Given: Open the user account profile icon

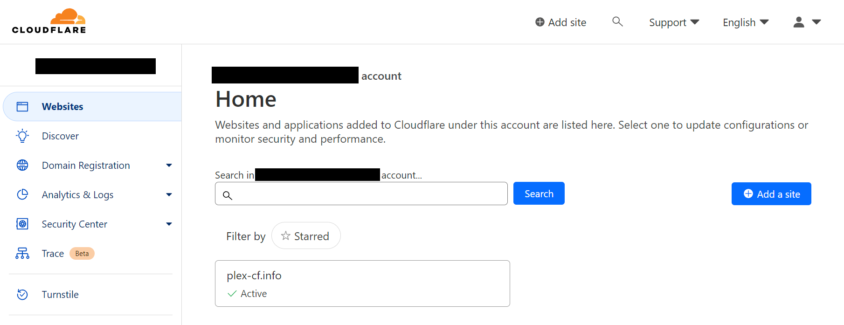Looking at the screenshot, I should coord(799,22).
